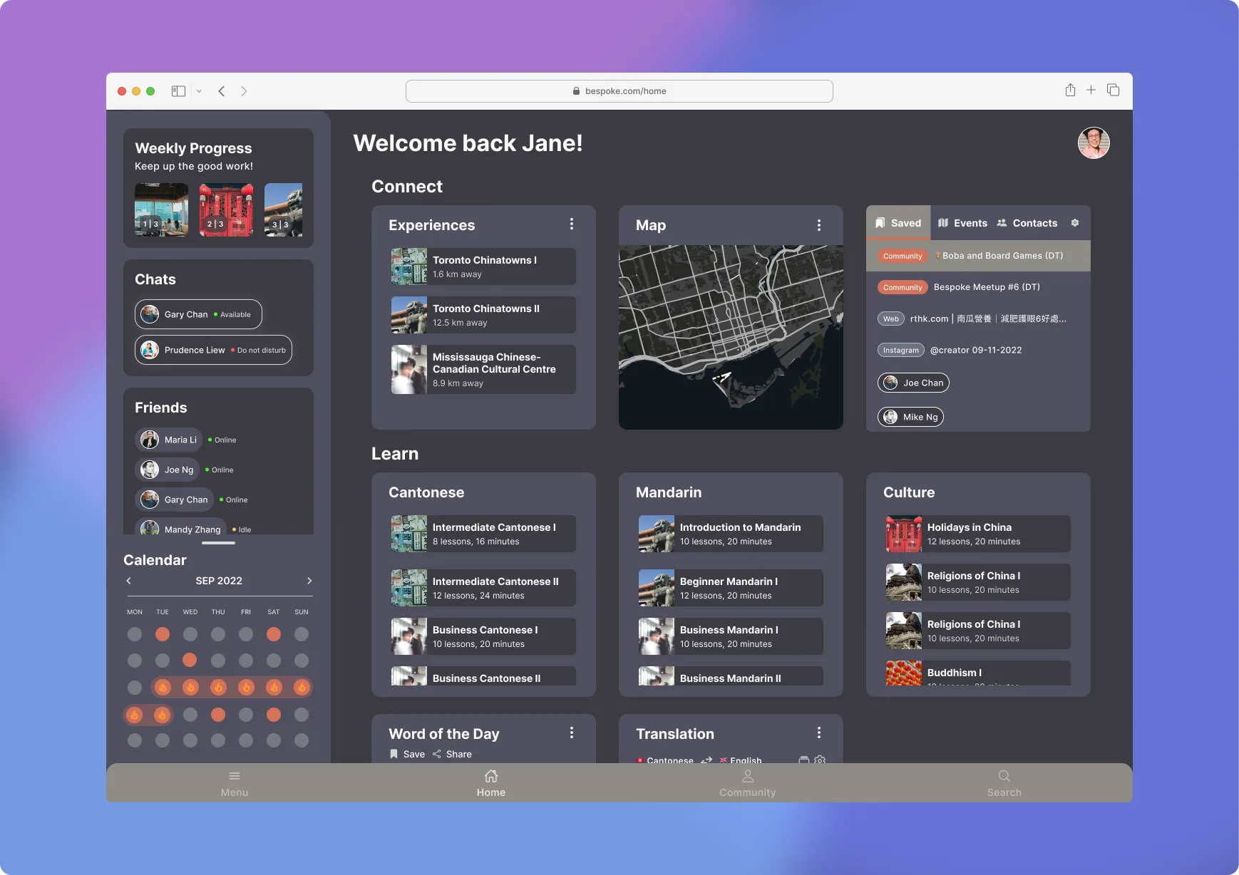1239x875 pixels.
Task: Select Home in the bottom navigation
Action: (x=491, y=782)
